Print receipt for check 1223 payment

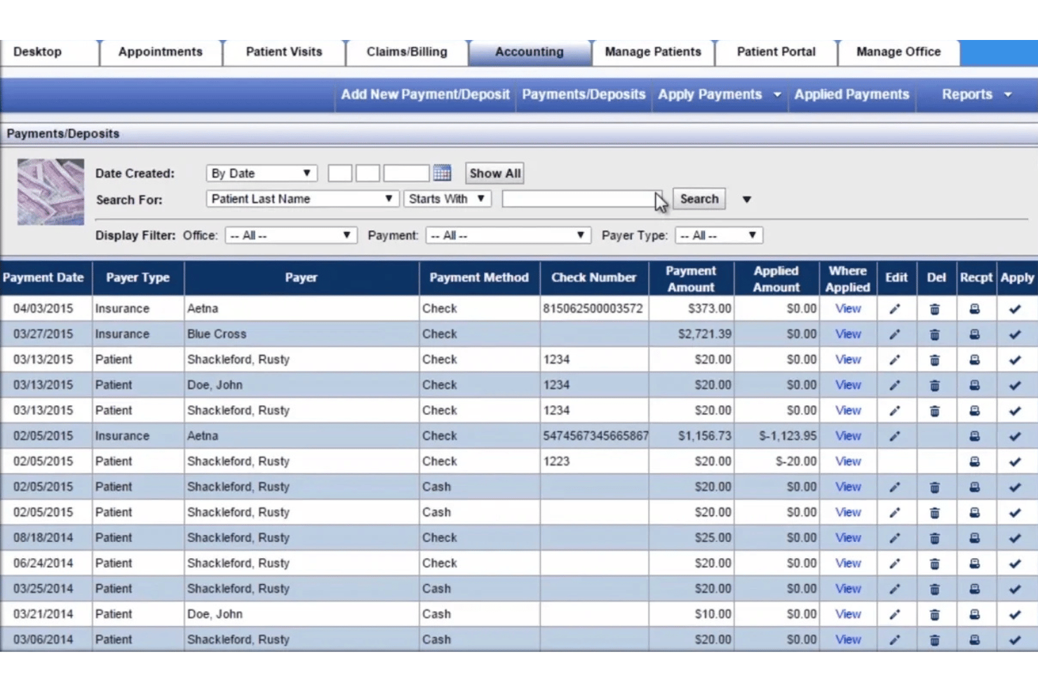(975, 462)
